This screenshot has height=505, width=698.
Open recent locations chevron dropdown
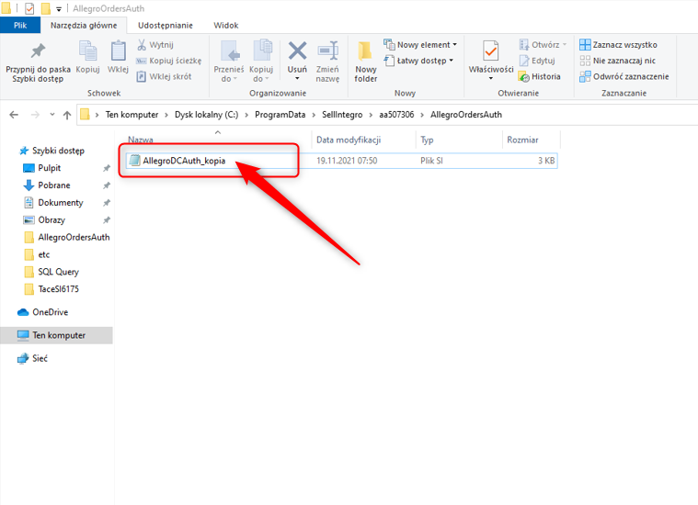(52, 115)
